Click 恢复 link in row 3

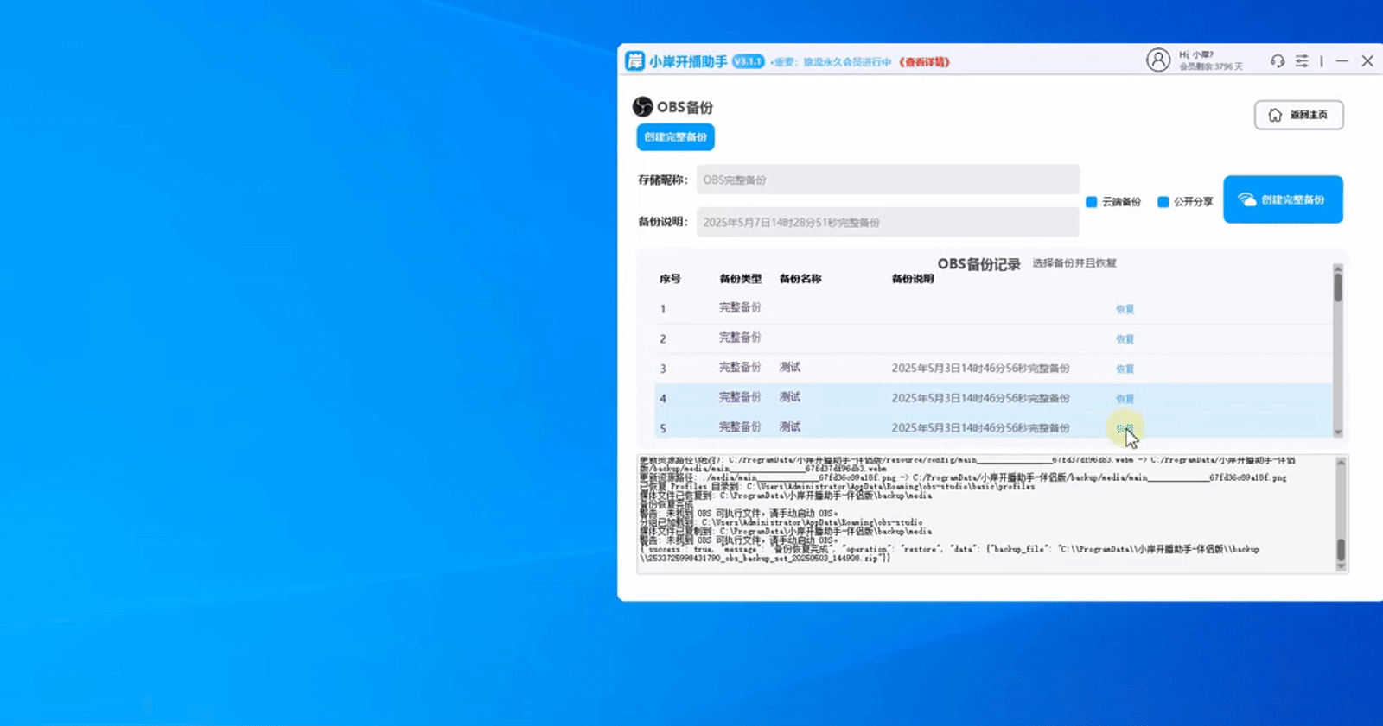coord(1125,369)
